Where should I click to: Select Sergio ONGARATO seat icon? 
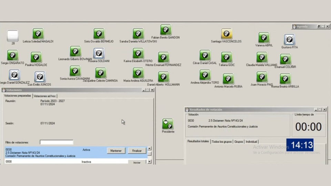click(x=12, y=55)
